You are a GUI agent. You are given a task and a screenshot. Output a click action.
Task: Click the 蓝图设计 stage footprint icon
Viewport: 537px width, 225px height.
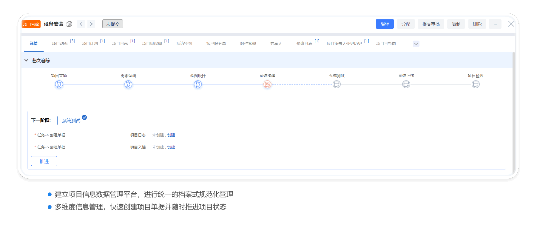point(198,84)
